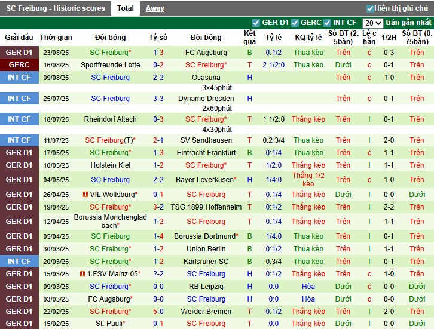The width and height of the screenshot is (434, 329).
Task: Toggle the GERC competition checkbox
Action: pyautogui.click(x=295, y=23)
